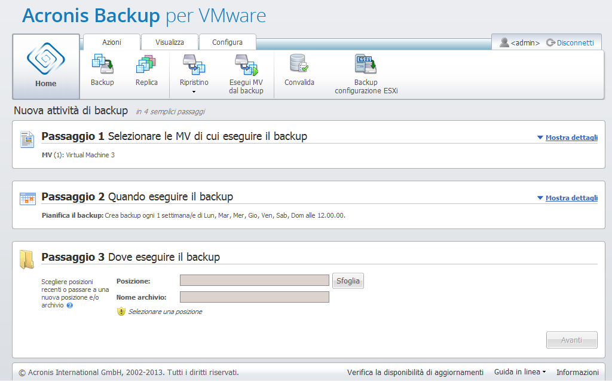The width and height of the screenshot is (612, 381).
Task: Launch Esegui MV dal backup
Action: (x=246, y=74)
